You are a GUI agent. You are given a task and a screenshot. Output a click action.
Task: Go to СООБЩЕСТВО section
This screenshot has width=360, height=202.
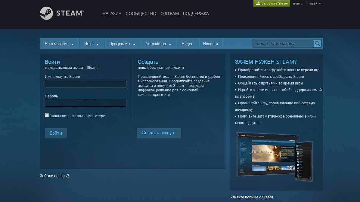pos(141,14)
